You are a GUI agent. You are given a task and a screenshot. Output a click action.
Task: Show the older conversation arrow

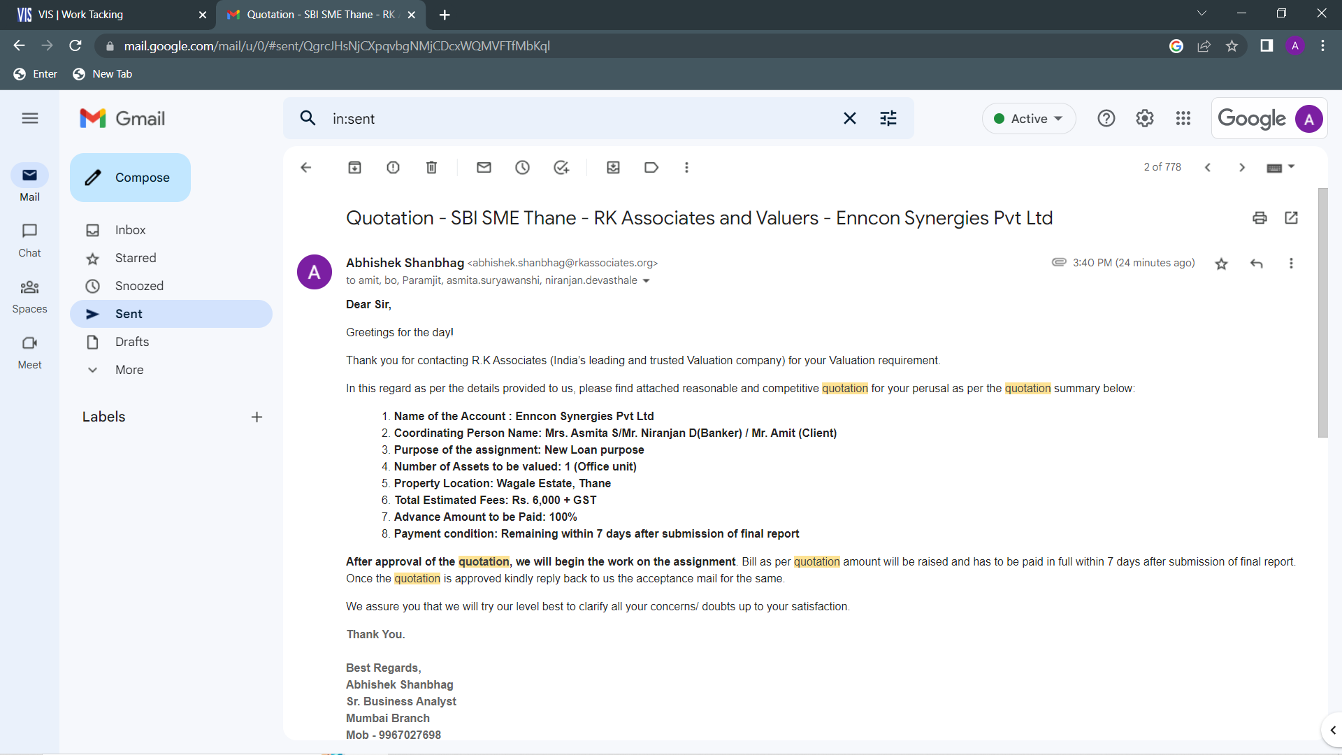click(x=1242, y=168)
